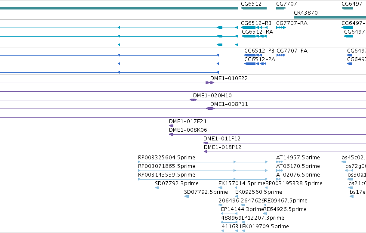The width and height of the screenshot is (366, 233).
Task: Select the DME1-017E21 clone label
Action: [x=188, y=121]
